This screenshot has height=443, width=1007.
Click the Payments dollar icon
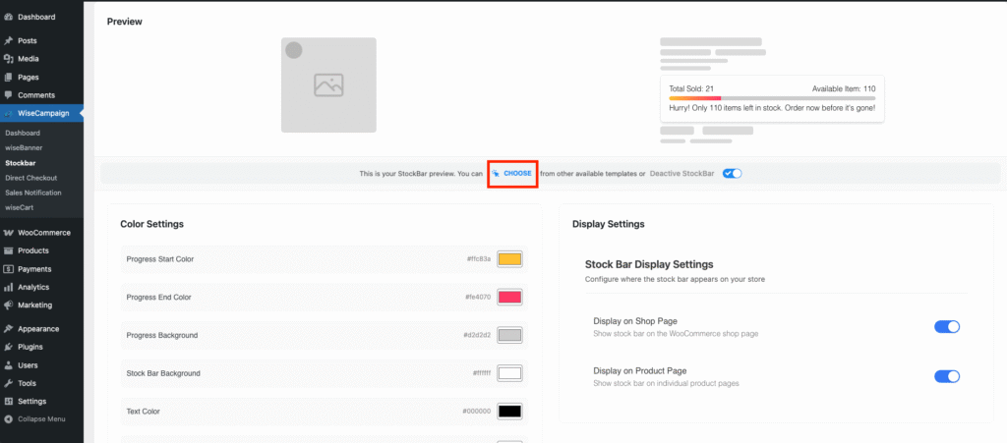tap(8, 269)
